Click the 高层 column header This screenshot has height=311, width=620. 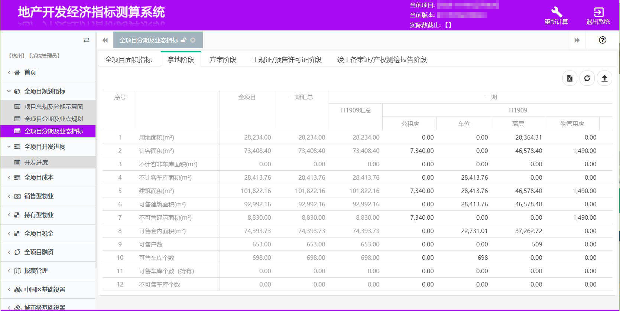click(x=518, y=124)
